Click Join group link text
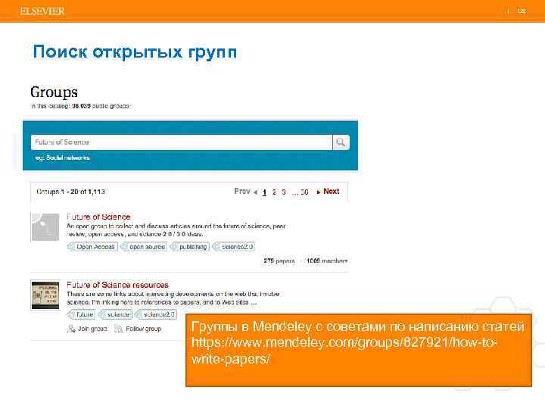 pyautogui.click(x=92, y=329)
